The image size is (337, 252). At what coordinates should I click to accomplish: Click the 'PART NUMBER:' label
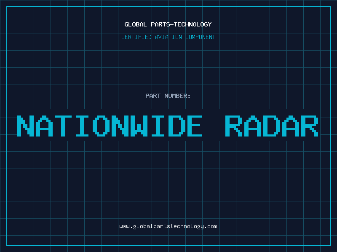pos(168,96)
